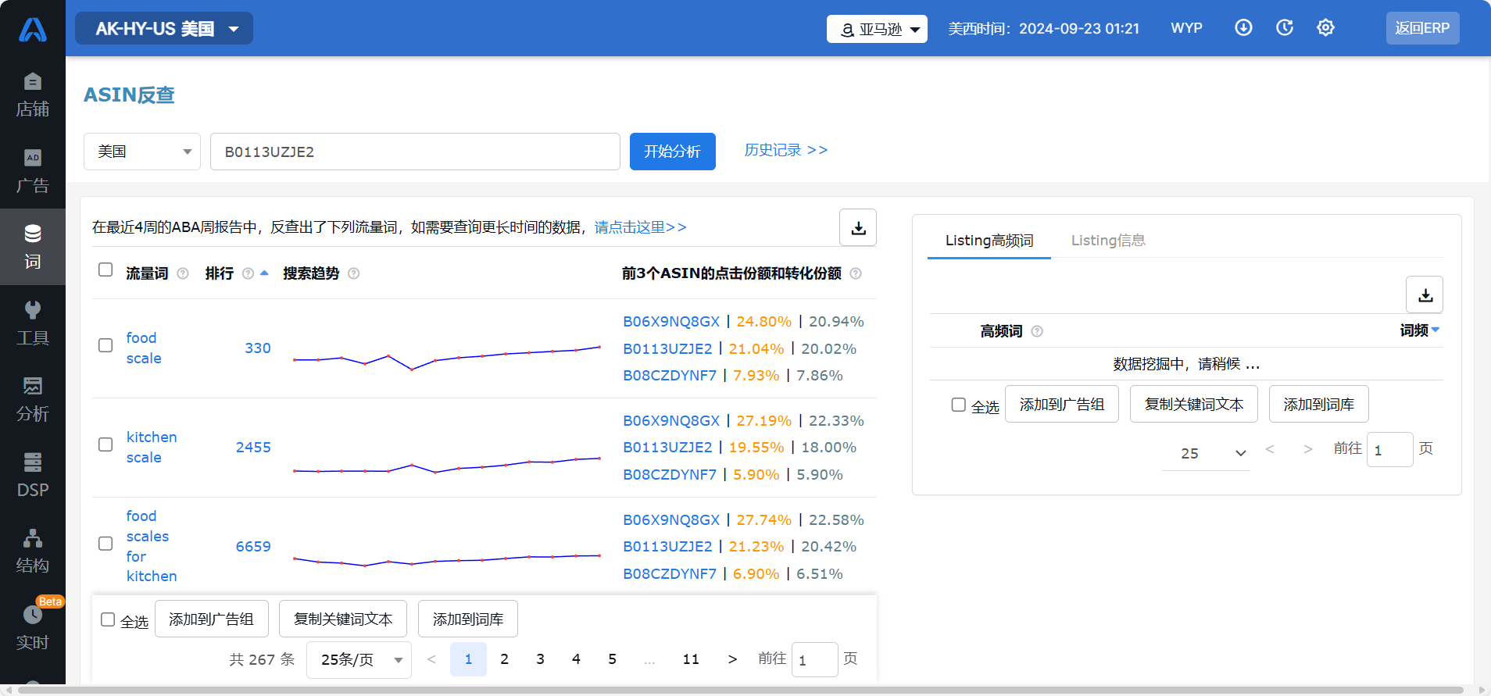Open the 广告 ads sidebar section

[x=33, y=170]
